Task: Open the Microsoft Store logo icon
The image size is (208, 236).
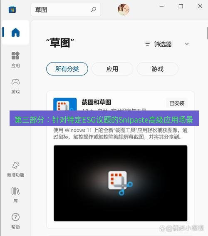Action: click(x=12, y=10)
